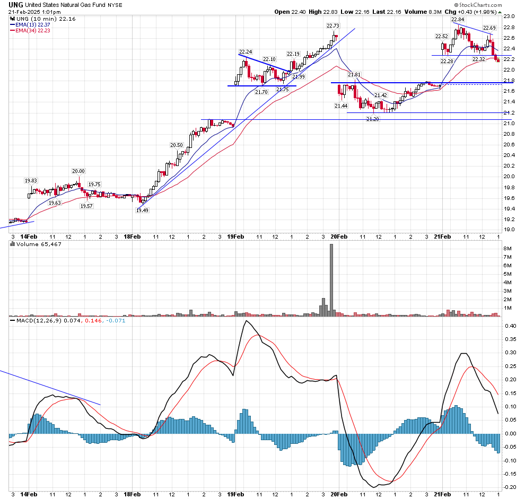Click the 21.44 price label
The height and width of the screenshot is (499, 525).
[341, 106]
